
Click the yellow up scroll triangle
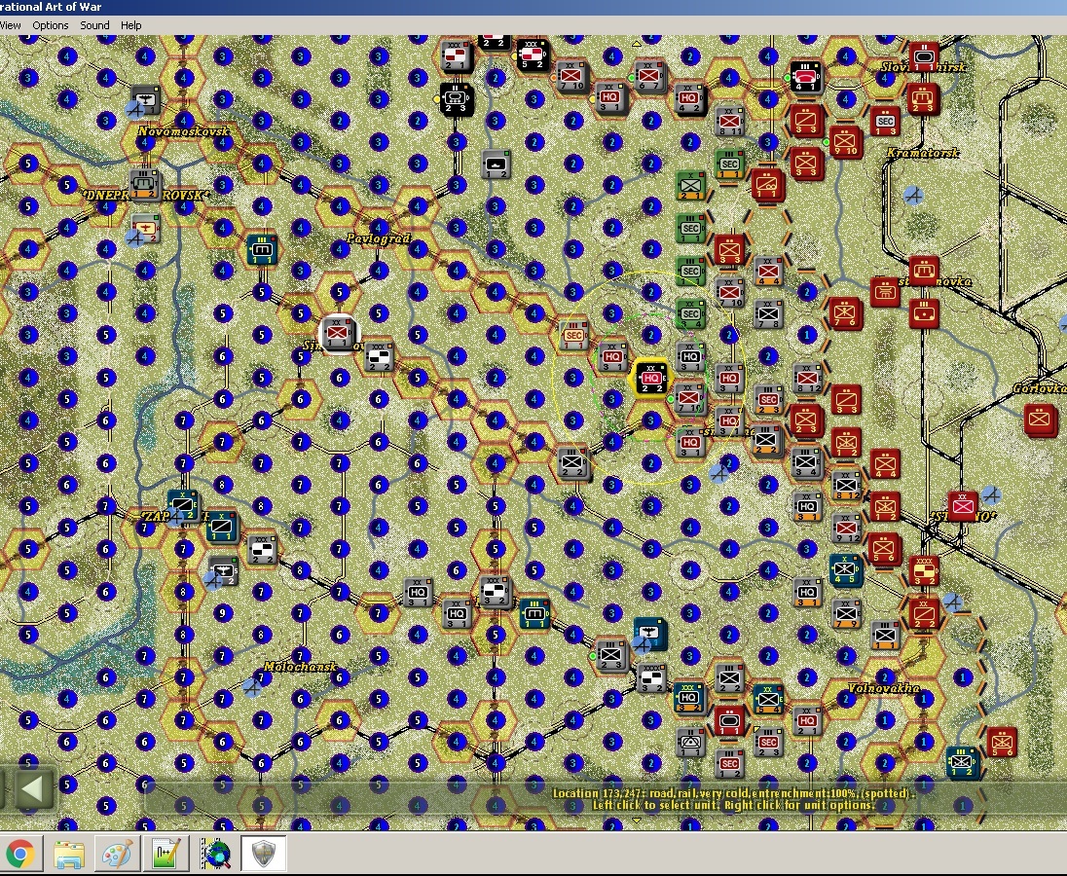(x=637, y=44)
